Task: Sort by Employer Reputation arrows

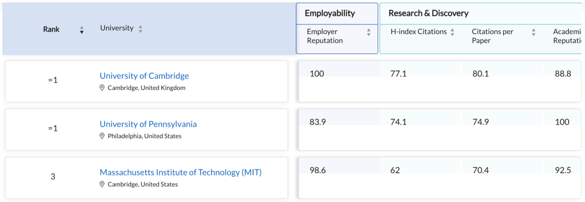Action: coord(369,32)
